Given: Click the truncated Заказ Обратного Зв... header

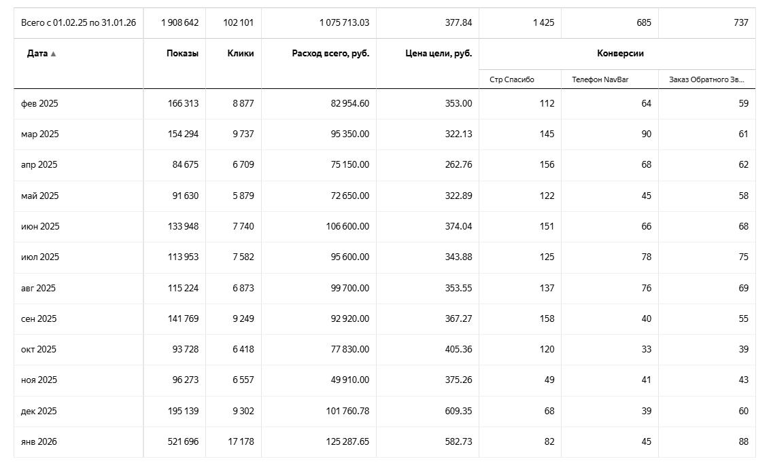Looking at the screenshot, I should click(706, 79).
